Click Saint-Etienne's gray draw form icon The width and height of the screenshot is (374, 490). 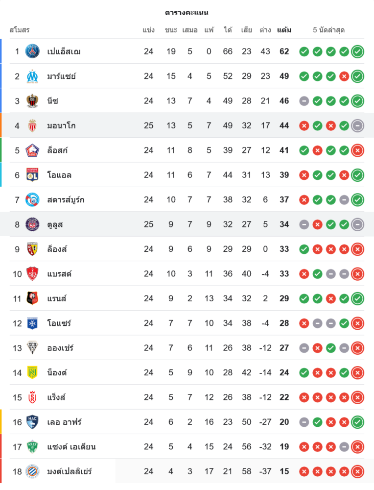click(344, 446)
